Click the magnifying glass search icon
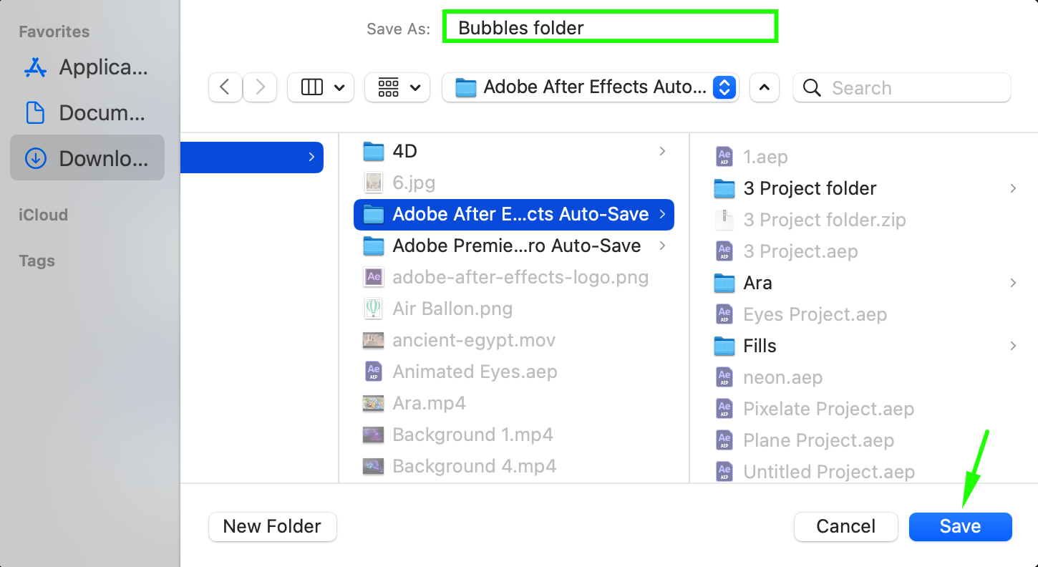The width and height of the screenshot is (1038, 567). pyautogui.click(x=812, y=87)
